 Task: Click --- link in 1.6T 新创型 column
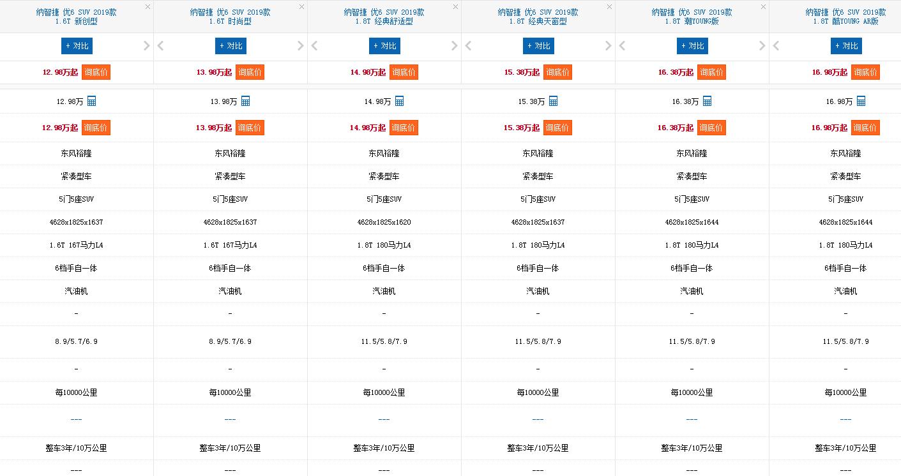[x=77, y=419]
